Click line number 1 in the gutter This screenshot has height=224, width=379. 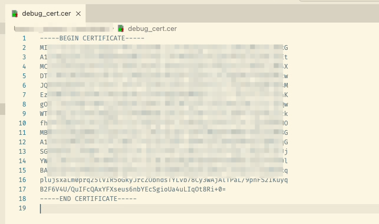(24, 38)
